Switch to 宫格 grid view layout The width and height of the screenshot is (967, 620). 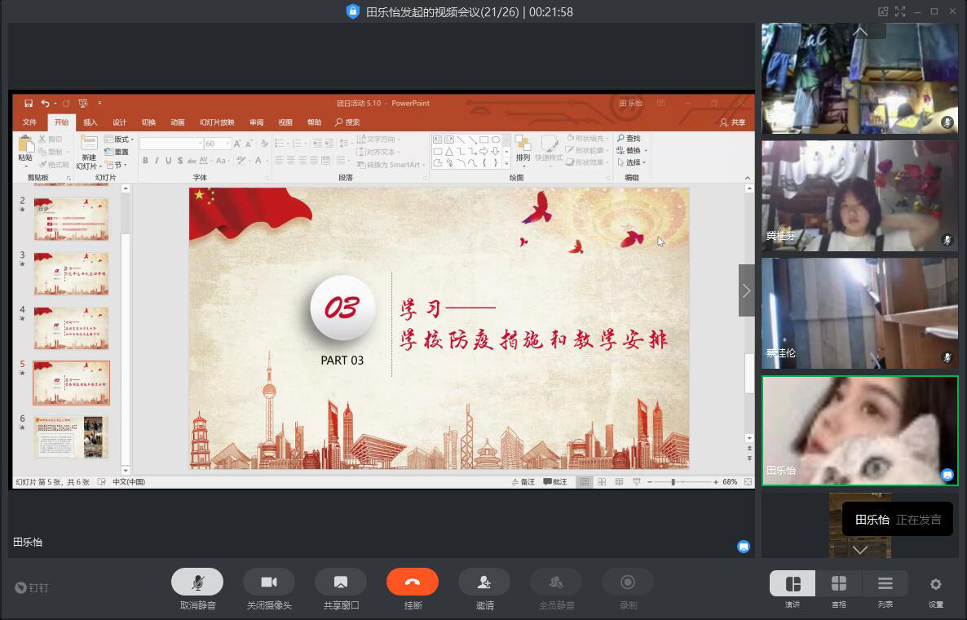point(839,583)
